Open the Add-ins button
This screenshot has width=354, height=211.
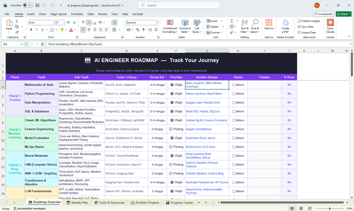click(x=269, y=25)
